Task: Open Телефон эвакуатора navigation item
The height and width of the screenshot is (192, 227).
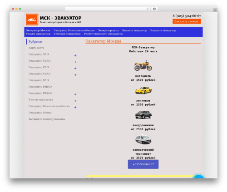Action: point(67,34)
